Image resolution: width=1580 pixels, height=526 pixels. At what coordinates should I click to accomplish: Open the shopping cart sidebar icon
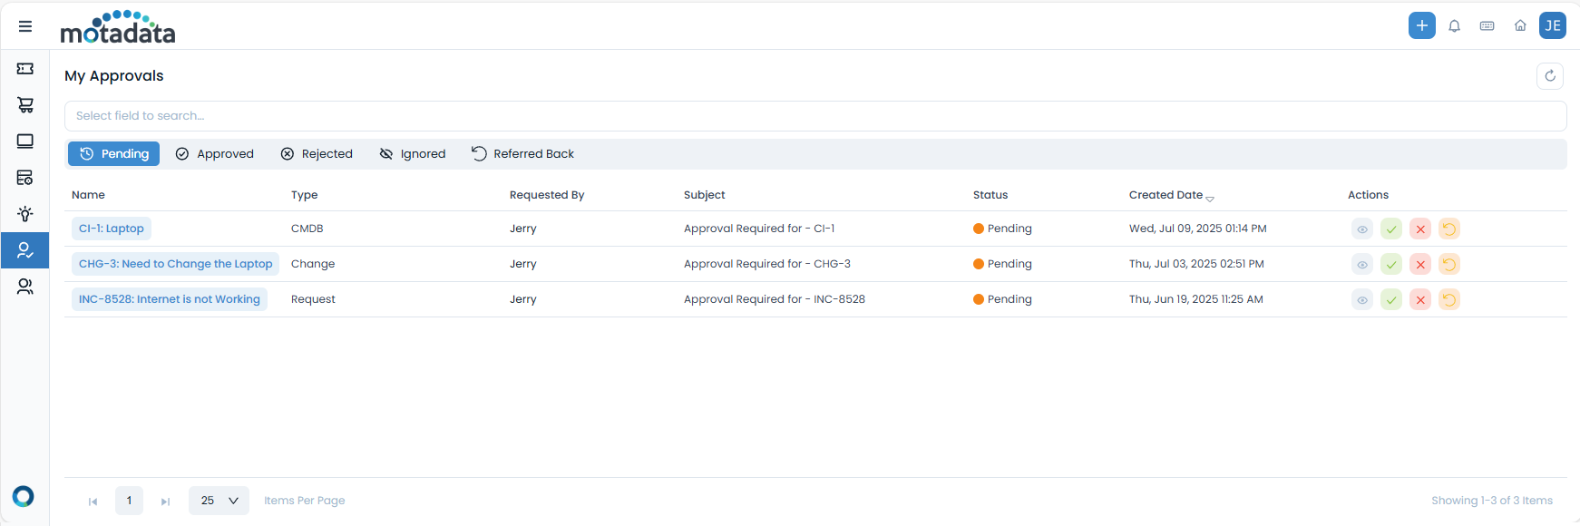25,105
